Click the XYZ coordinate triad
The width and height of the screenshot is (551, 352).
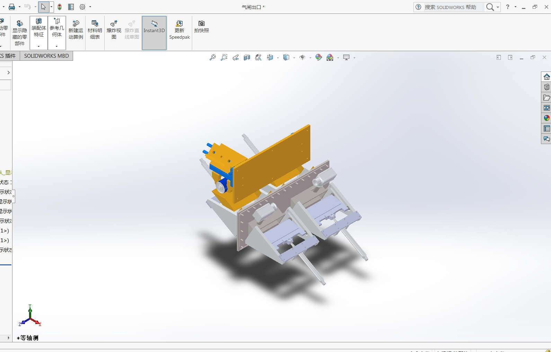pos(30,315)
